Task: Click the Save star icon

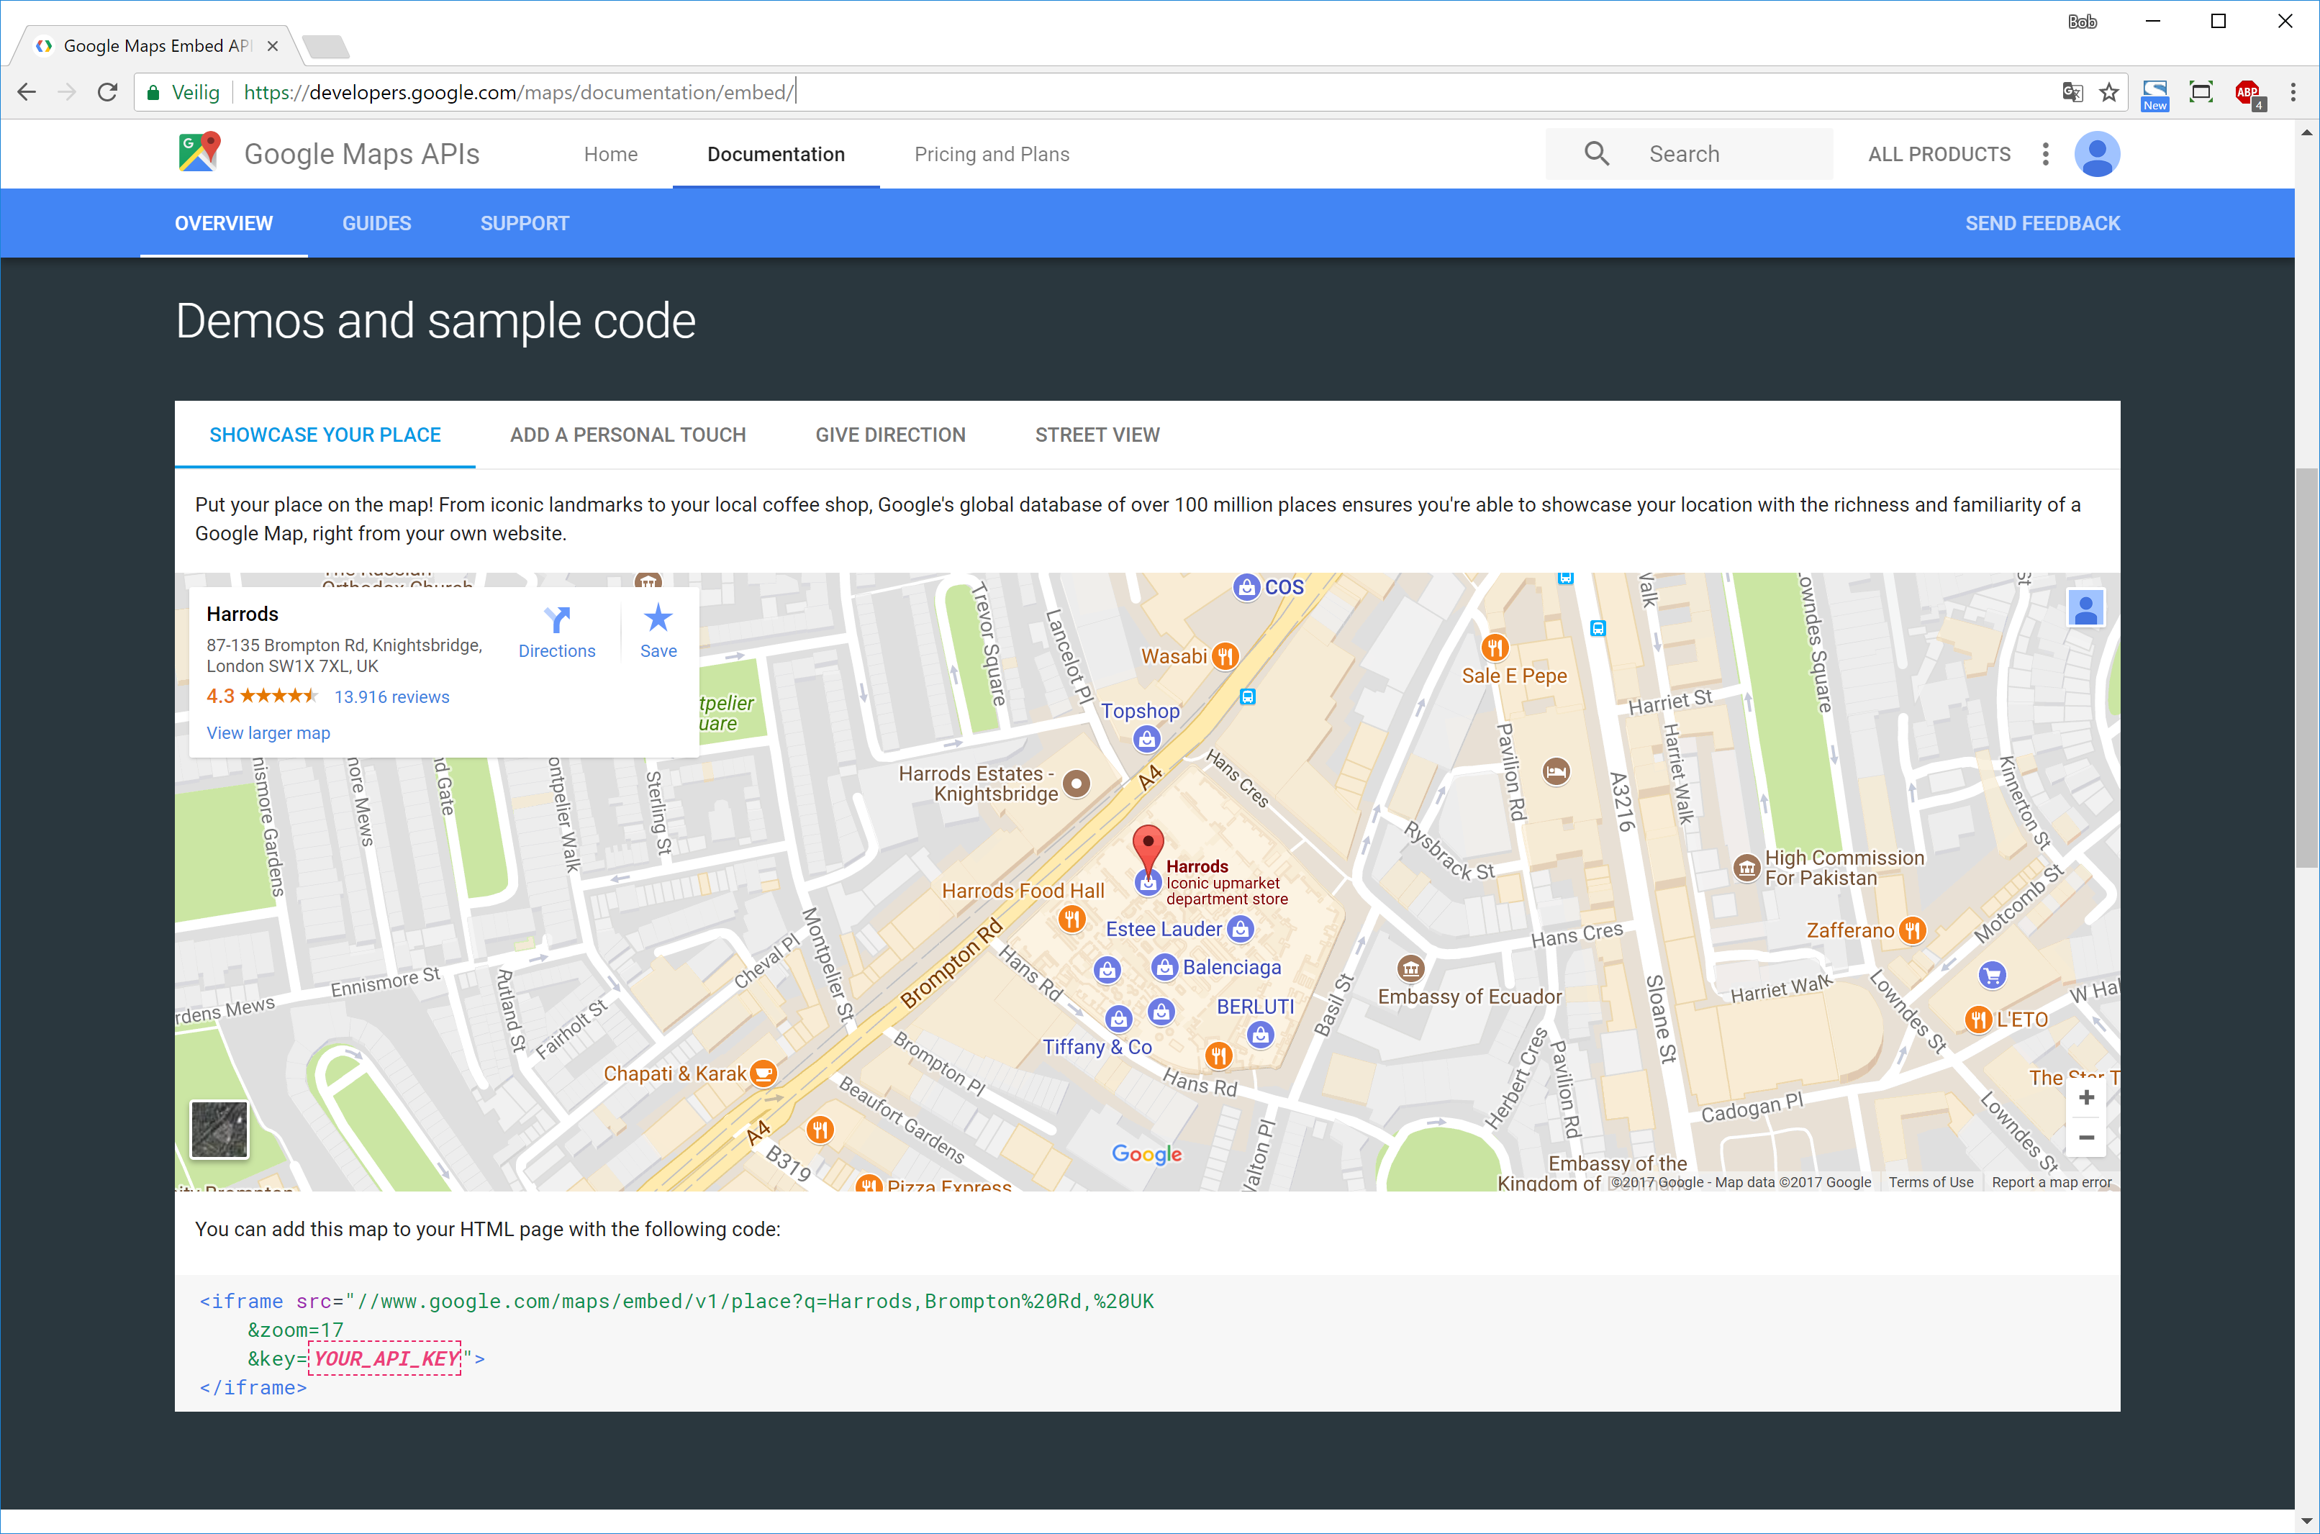Action: pyautogui.click(x=658, y=618)
